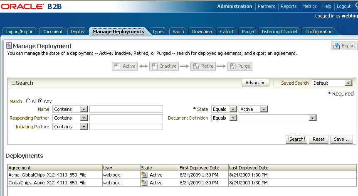
Task: Click the Oracle B2B logo
Action: [31, 6]
